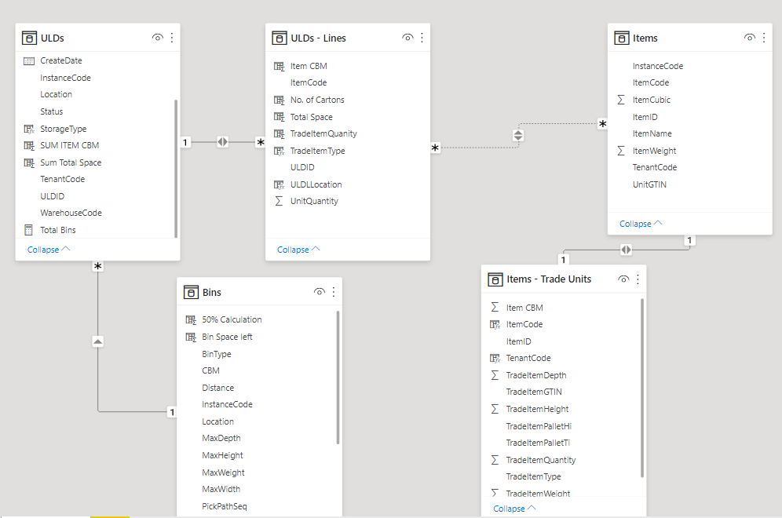Select the ULDs table title
Viewport: 782px width, 518px height.
pyautogui.click(x=53, y=38)
